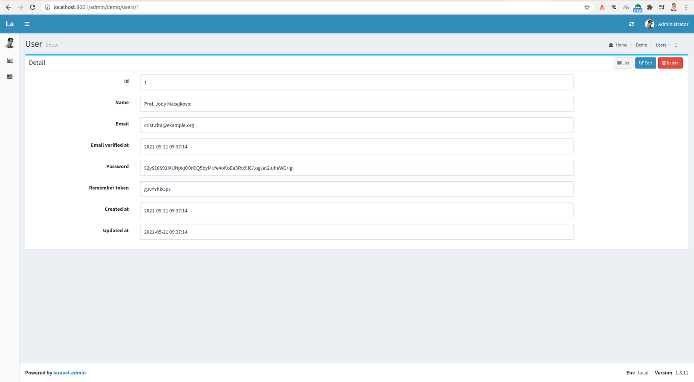The height and width of the screenshot is (382, 694).
Task: Open the laravel-admin link in the footer
Action: pos(69,373)
